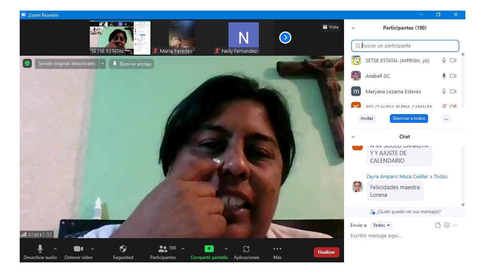Collapse the Chat panel chevron
This screenshot has width=485, height=273.
tap(353, 137)
